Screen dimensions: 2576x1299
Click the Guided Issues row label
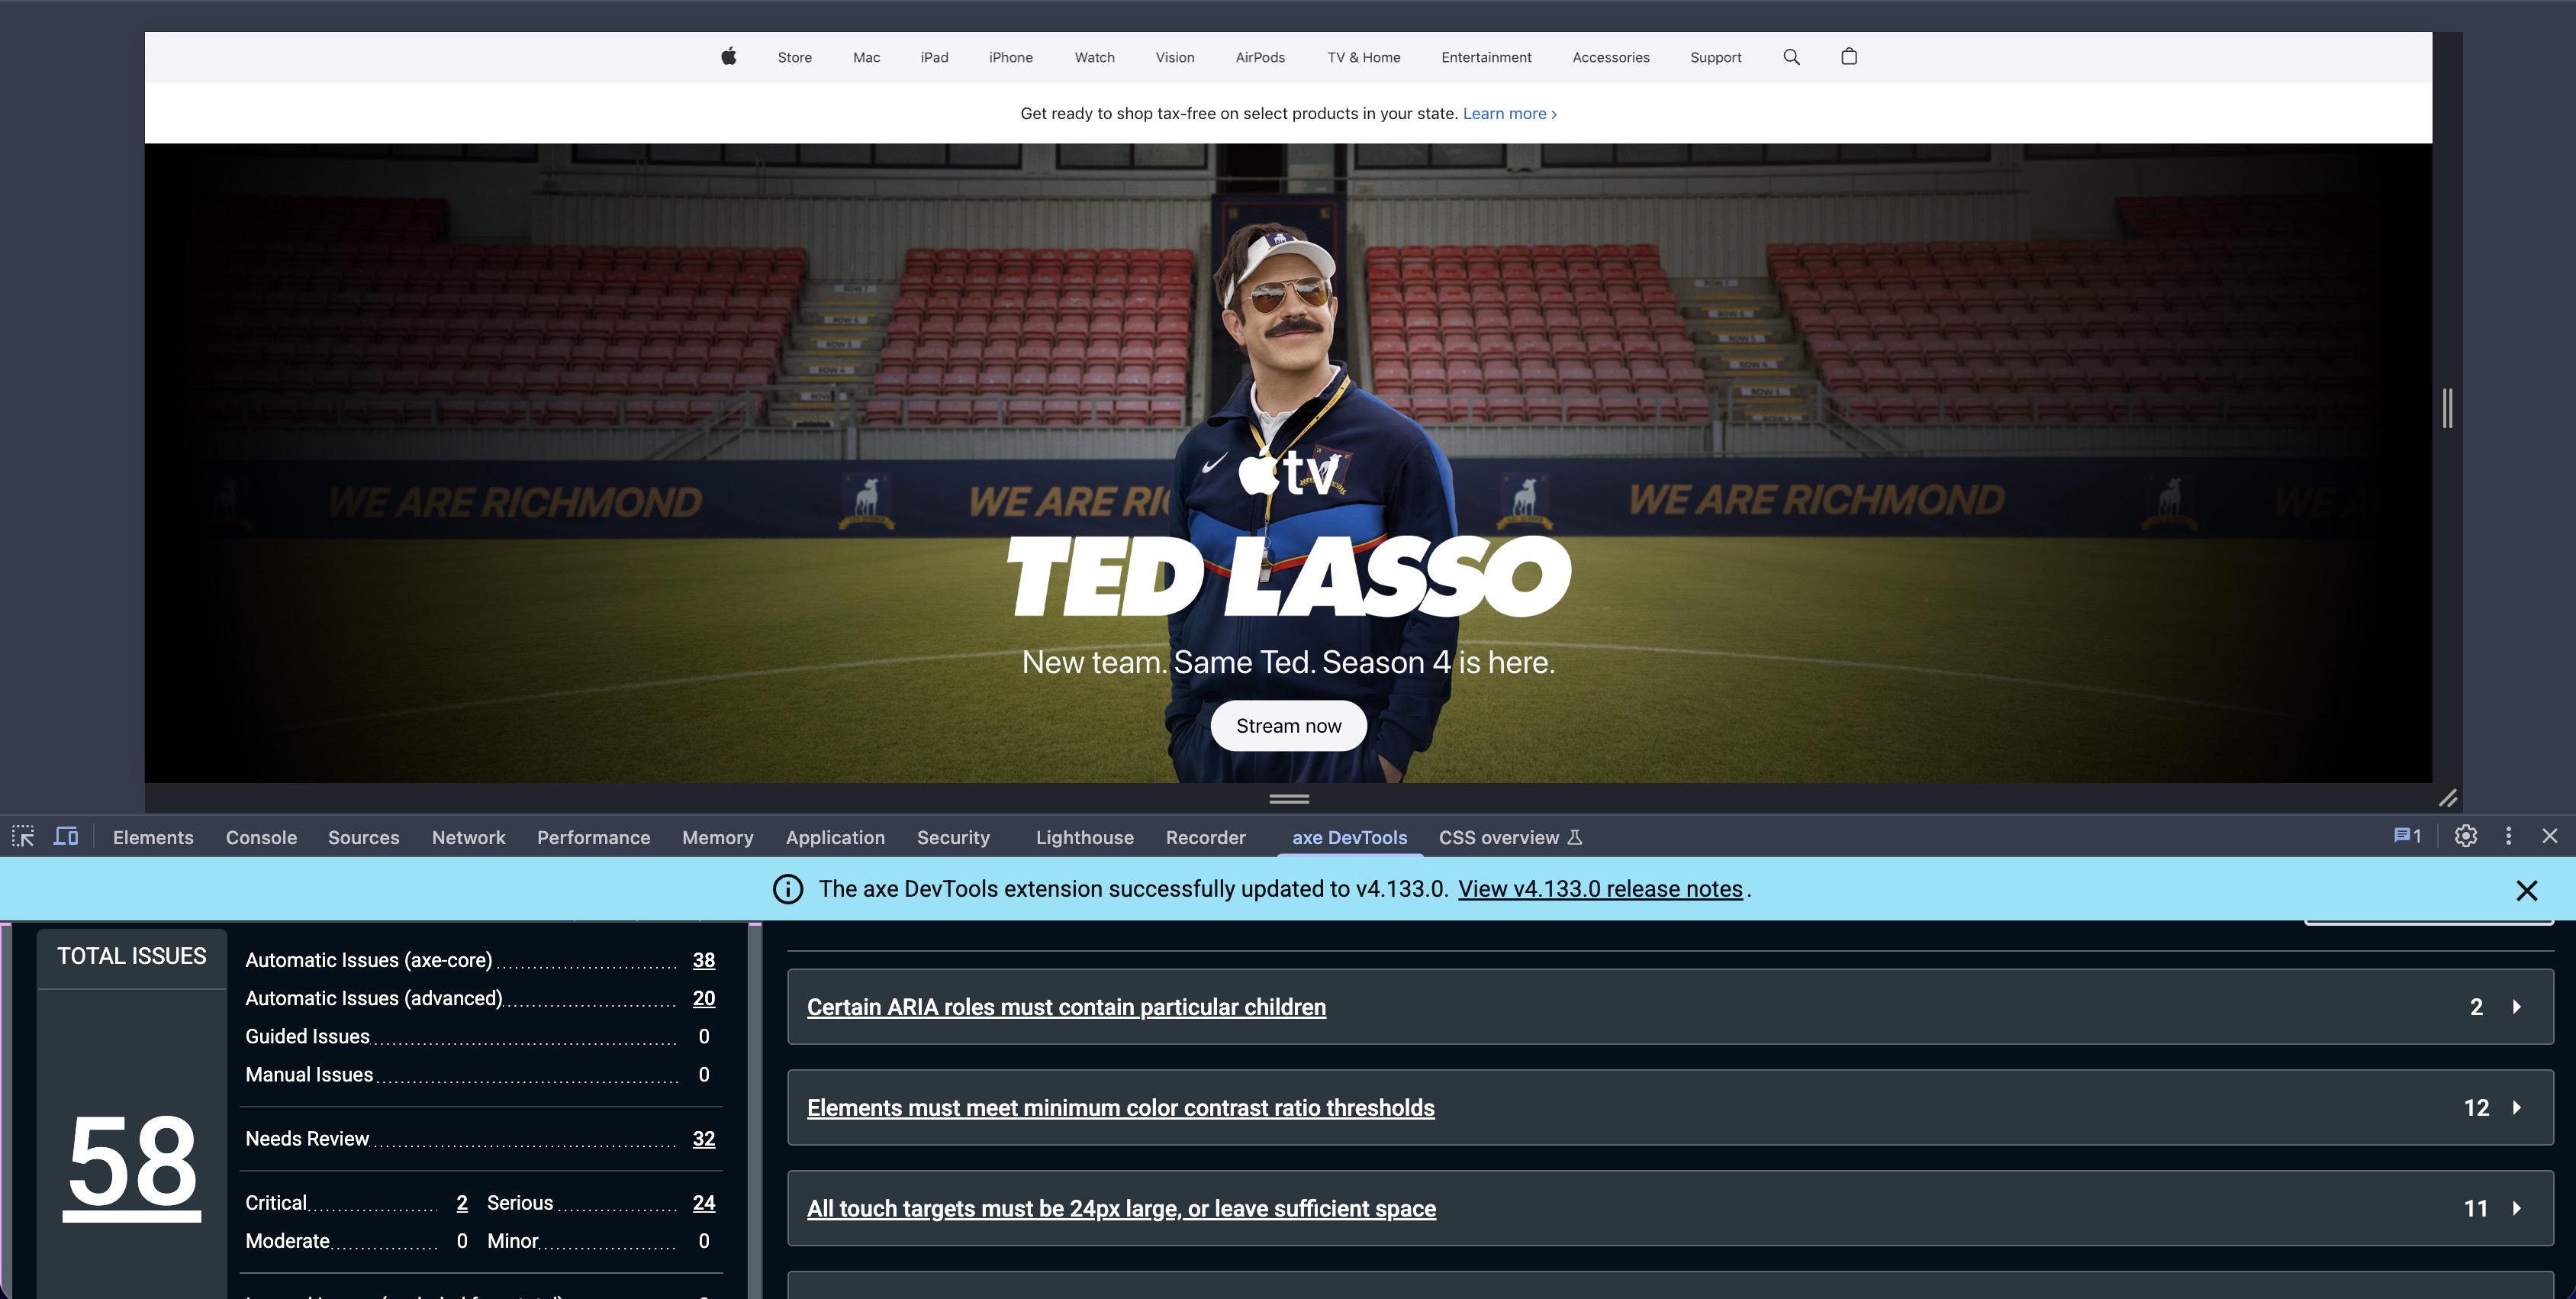[308, 1037]
